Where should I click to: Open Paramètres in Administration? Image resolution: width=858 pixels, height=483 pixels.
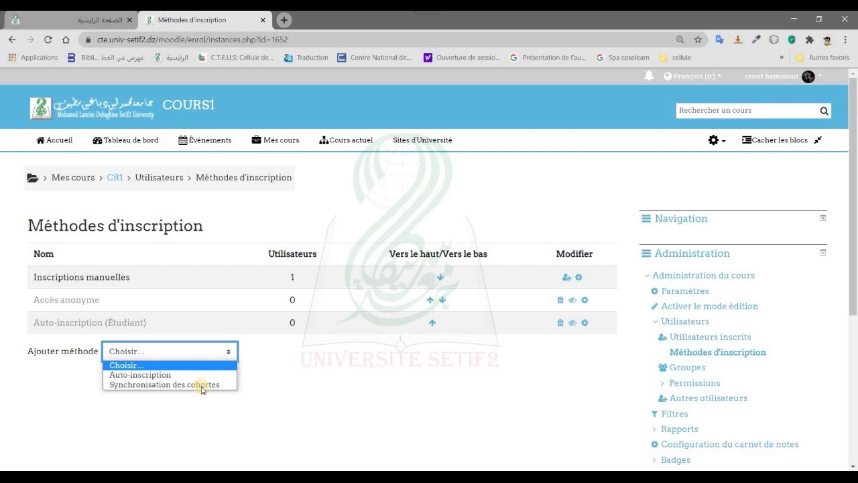click(x=685, y=291)
